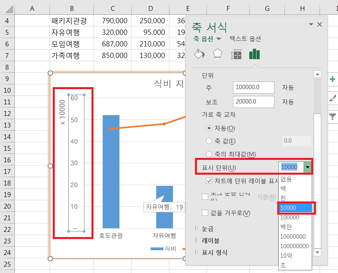The image size is (338, 273).
Task: Switch to the 텍스트 옵션 tab
Action: [x=245, y=39]
